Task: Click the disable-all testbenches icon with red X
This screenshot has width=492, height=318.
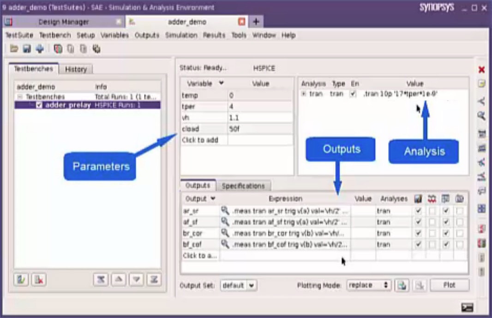Action: (x=39, y=279)
